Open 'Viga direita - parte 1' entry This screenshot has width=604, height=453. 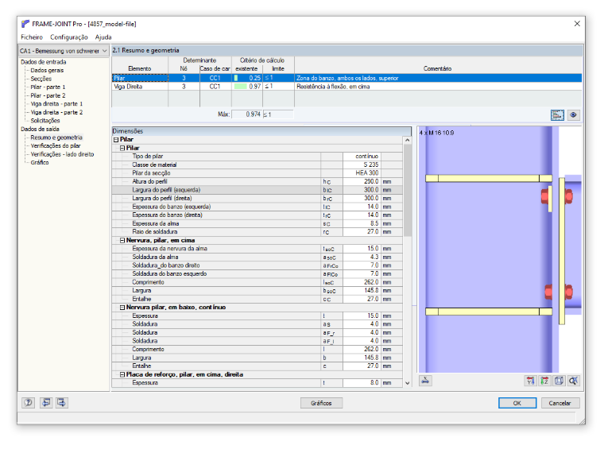pos(56,104)
